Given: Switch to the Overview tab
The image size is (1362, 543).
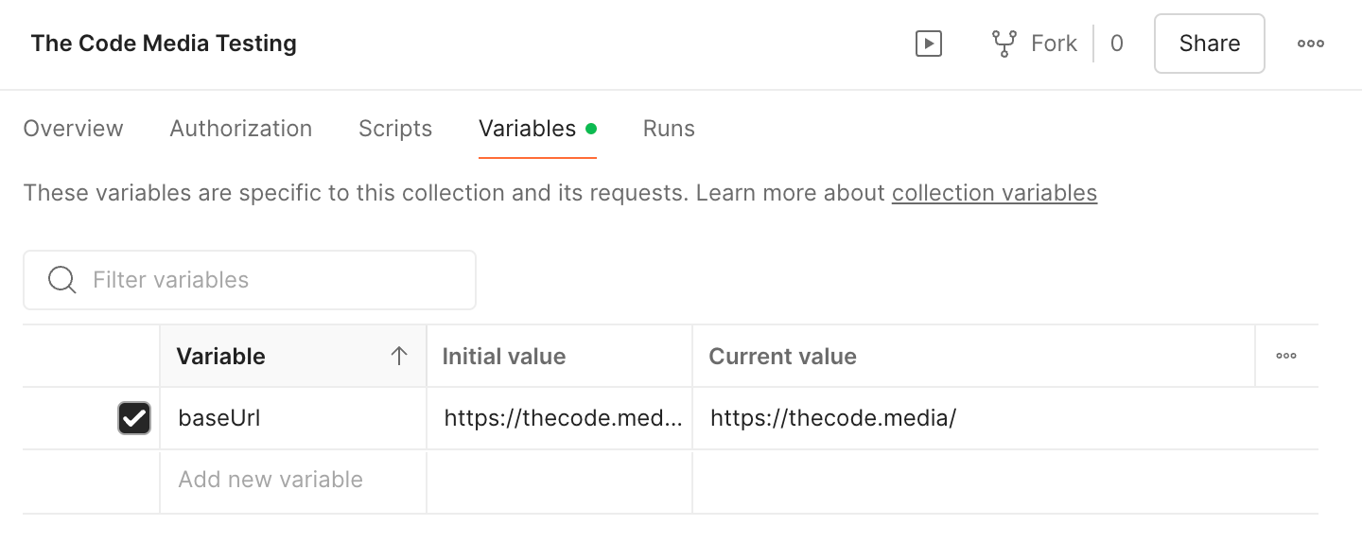Looking at the screenshot, I should pos(73,129).
